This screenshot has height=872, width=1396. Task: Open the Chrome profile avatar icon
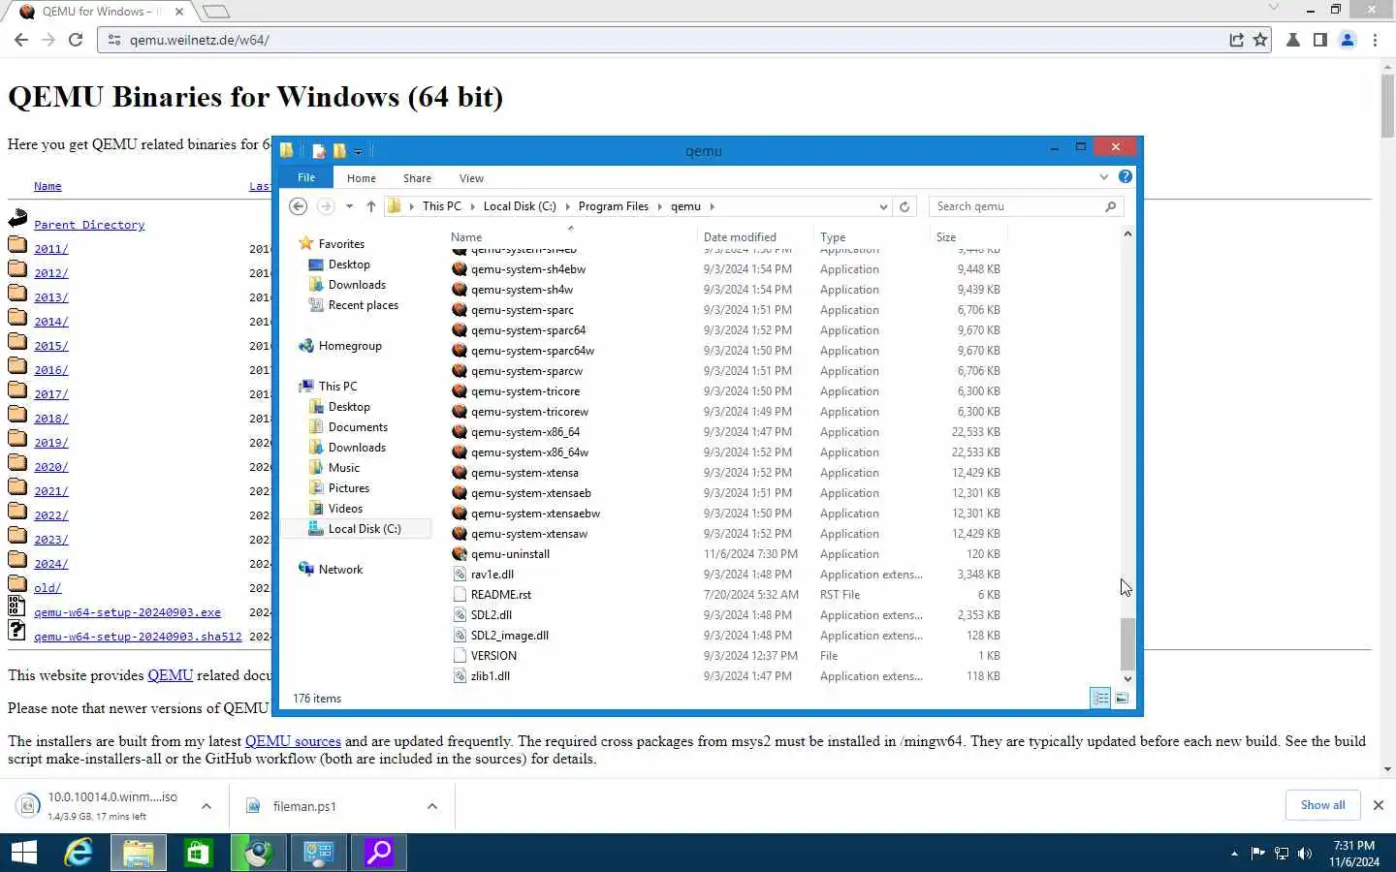(x=1348, y=40)
